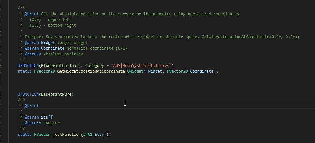
Task: Click the "UWidget*" parameter type
Action: [x=136, y=71]
